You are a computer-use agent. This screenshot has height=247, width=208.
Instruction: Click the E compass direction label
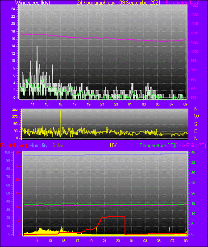[196, 131]
